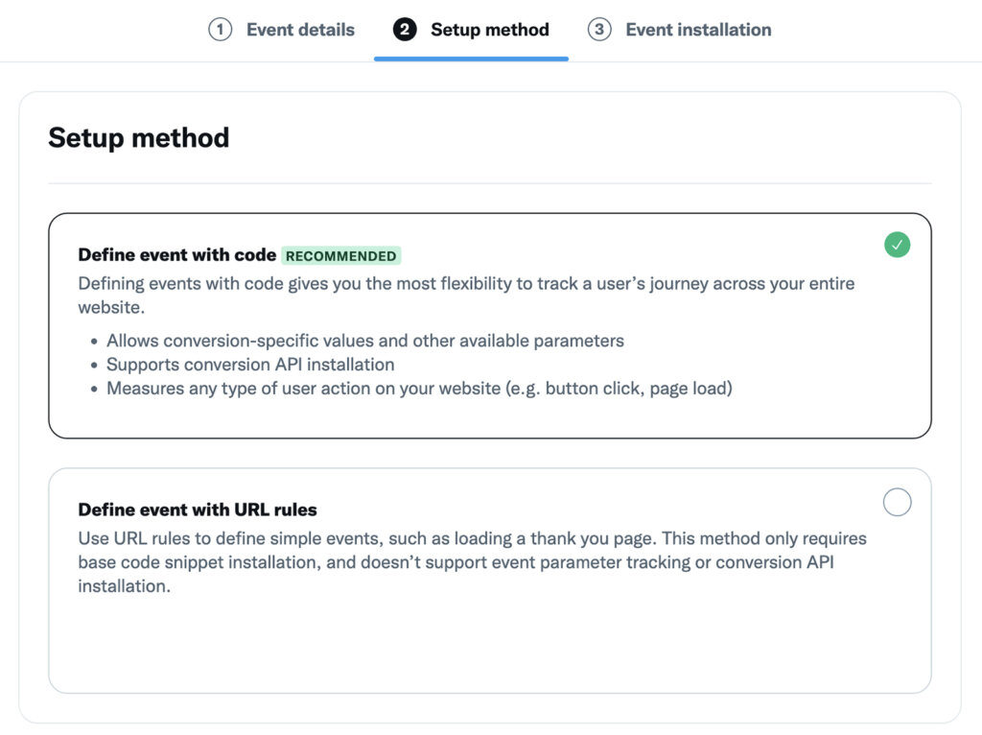Click the divider line below Setup method heading
Image resolution: width=982 pixels, height=735 pixels.
click(x=489, y=183)
